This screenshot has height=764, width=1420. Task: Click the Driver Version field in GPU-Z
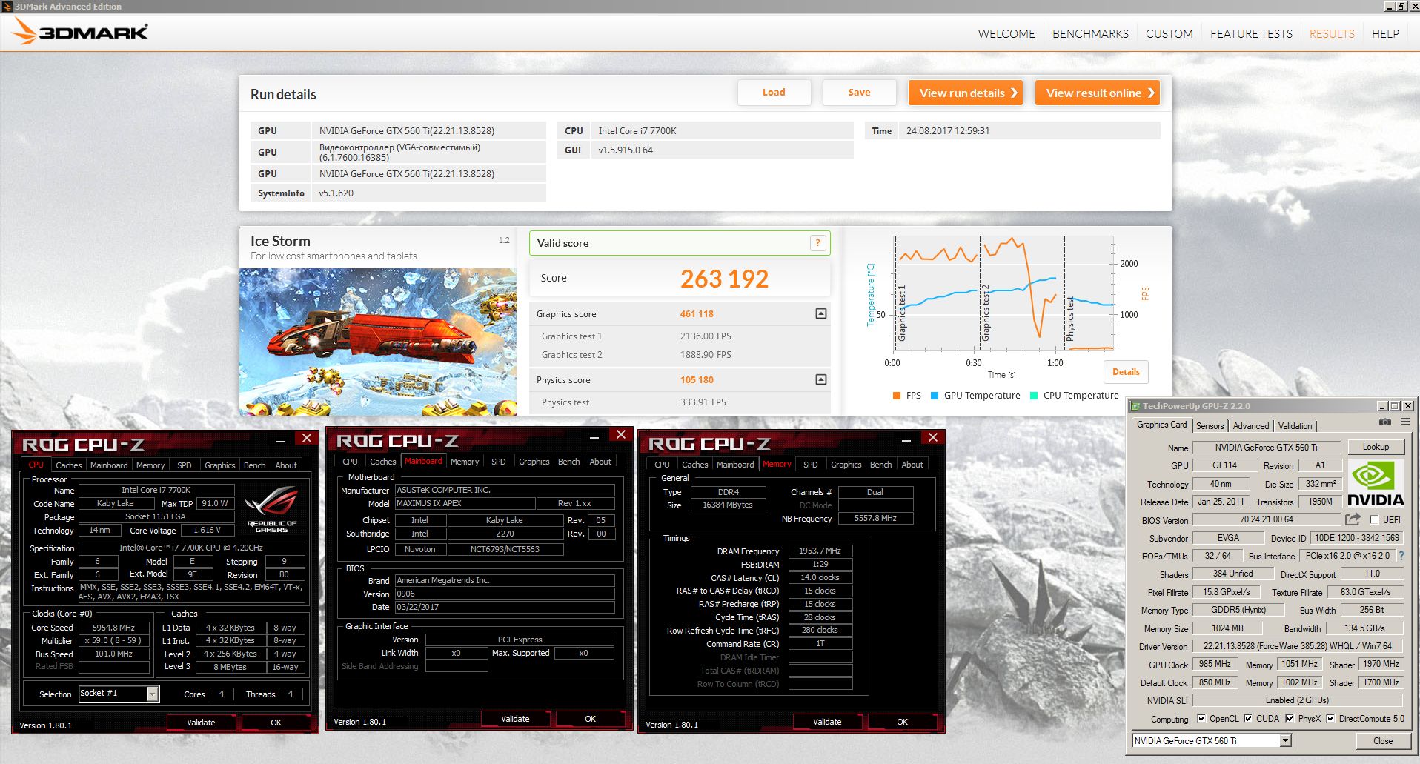pos(1297,646)
